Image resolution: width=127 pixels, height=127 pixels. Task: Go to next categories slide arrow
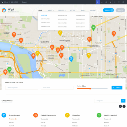(124, 106)
